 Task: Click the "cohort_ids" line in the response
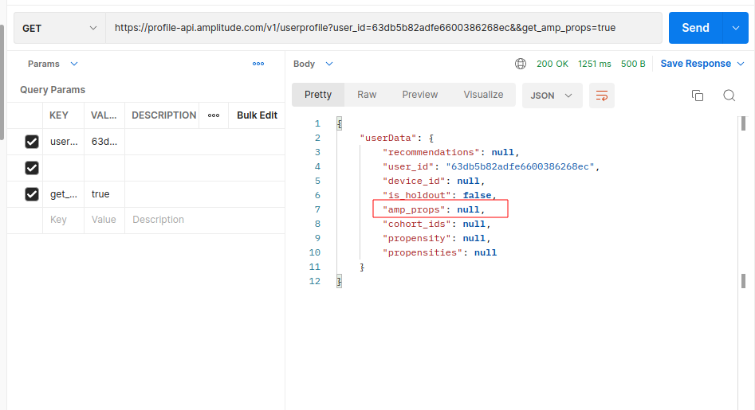click(x=436, y=224)
